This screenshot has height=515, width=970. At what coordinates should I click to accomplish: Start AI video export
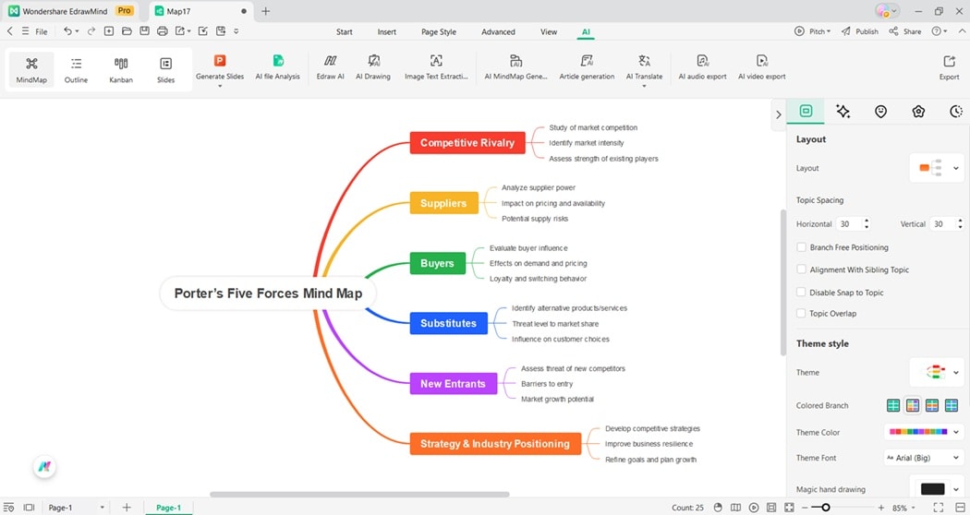pyautogui.click(x=762, y=67)
